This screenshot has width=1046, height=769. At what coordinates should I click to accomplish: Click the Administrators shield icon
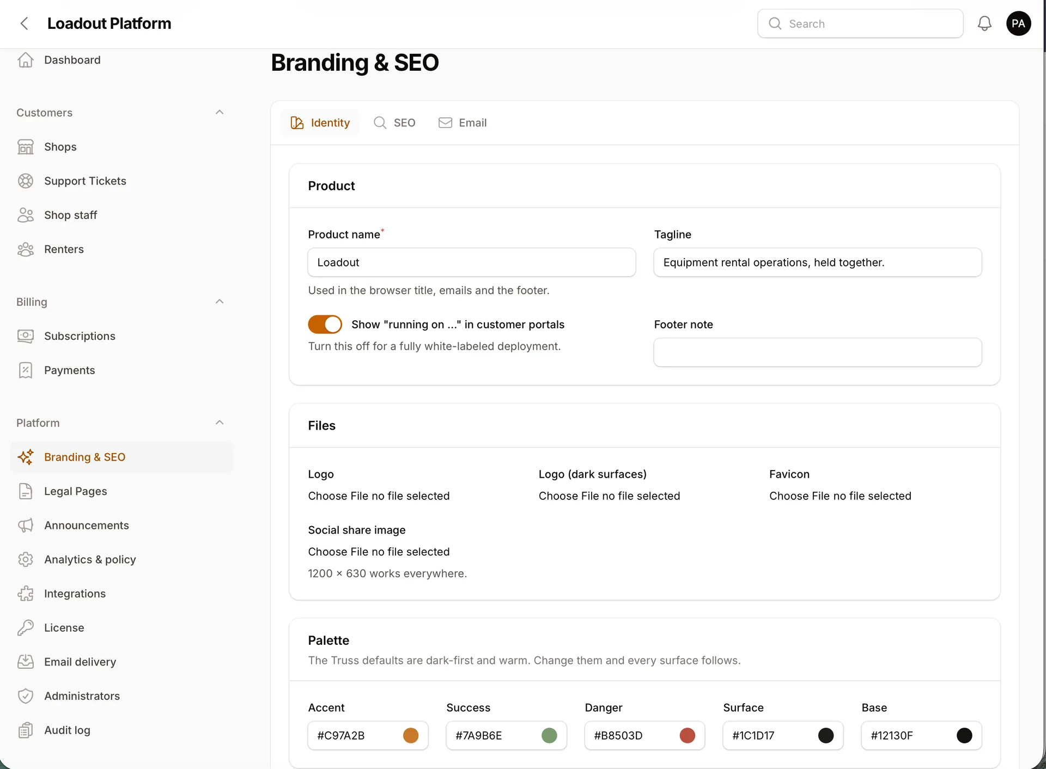[x=26, y=696]
